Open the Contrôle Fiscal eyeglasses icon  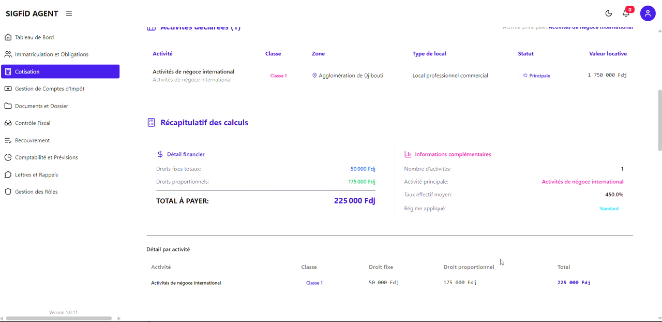[x=7, y=123]
